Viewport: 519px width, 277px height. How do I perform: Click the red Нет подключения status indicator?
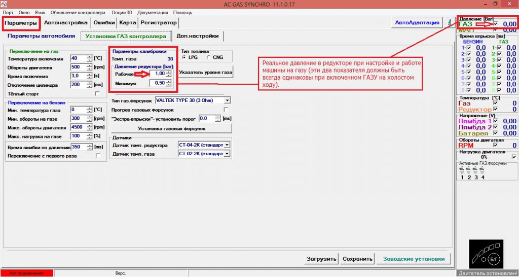[27, 273]
